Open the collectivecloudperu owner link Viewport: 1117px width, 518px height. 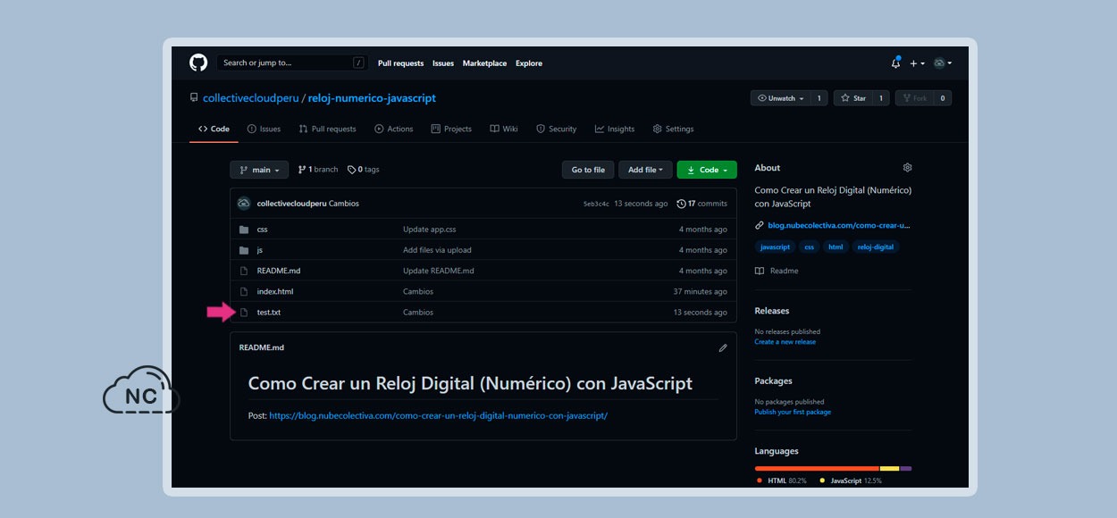pyautogui.click(x=251, y=98)
